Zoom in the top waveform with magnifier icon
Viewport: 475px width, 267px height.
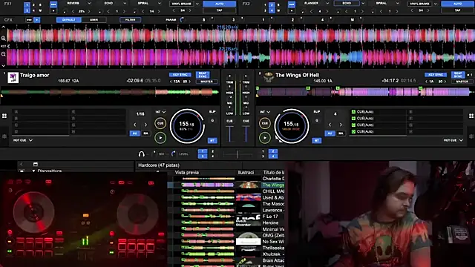tap(3, 38)
